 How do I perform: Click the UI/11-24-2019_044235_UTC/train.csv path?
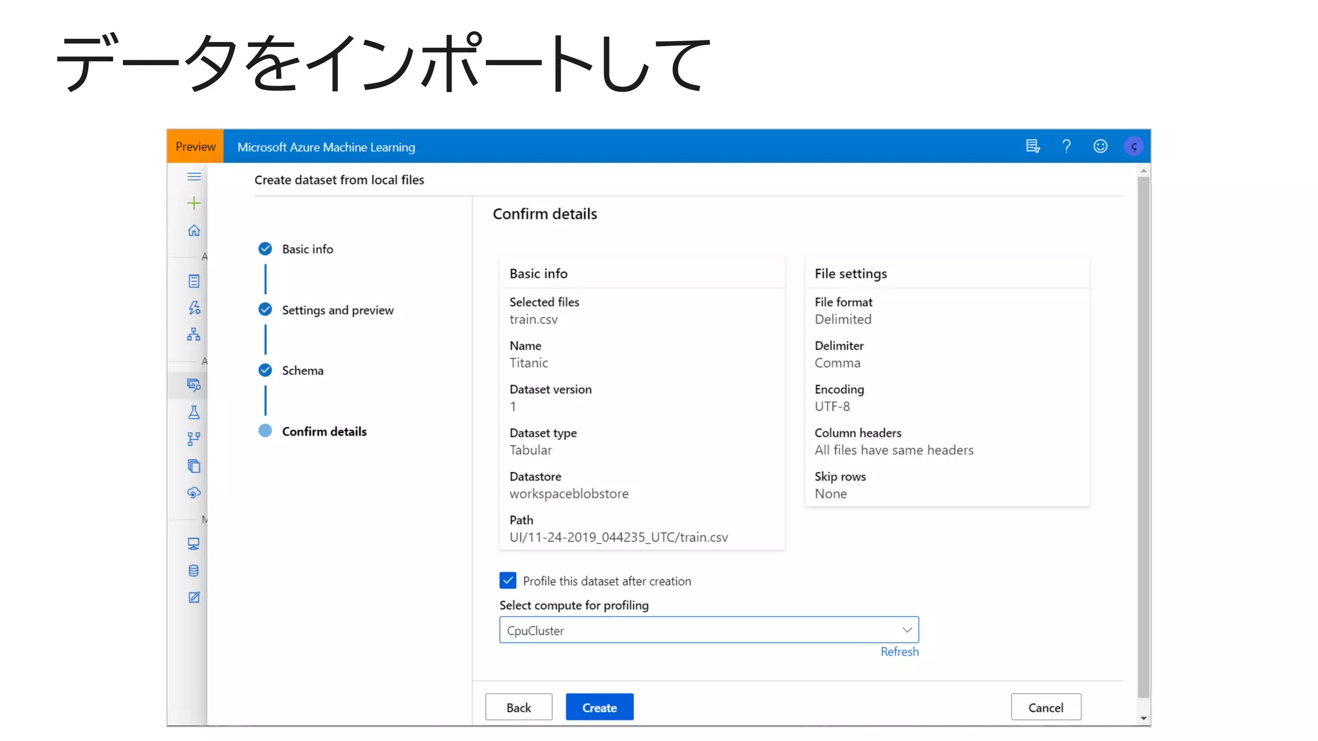click(618, 537)
